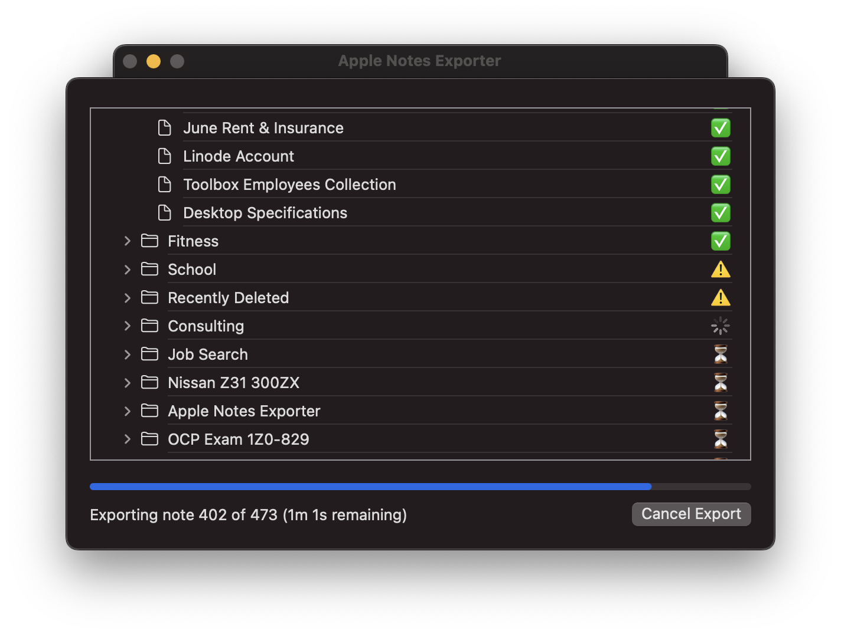841x637 pixels.
Task: Click the loading spinner beside Consulting
Action: pos(721,326)
